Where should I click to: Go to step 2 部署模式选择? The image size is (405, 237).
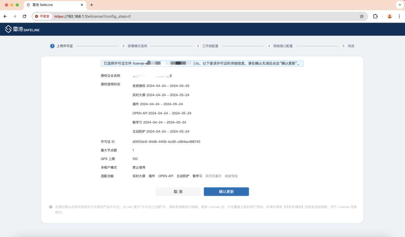134,46
